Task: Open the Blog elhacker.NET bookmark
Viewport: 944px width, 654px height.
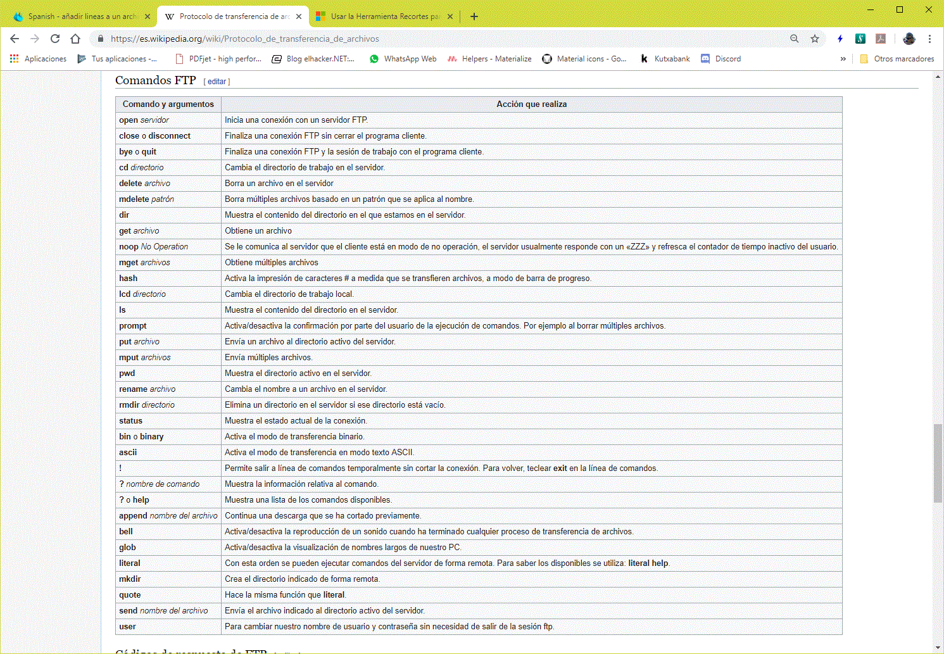Action: [x=313, y=59]
